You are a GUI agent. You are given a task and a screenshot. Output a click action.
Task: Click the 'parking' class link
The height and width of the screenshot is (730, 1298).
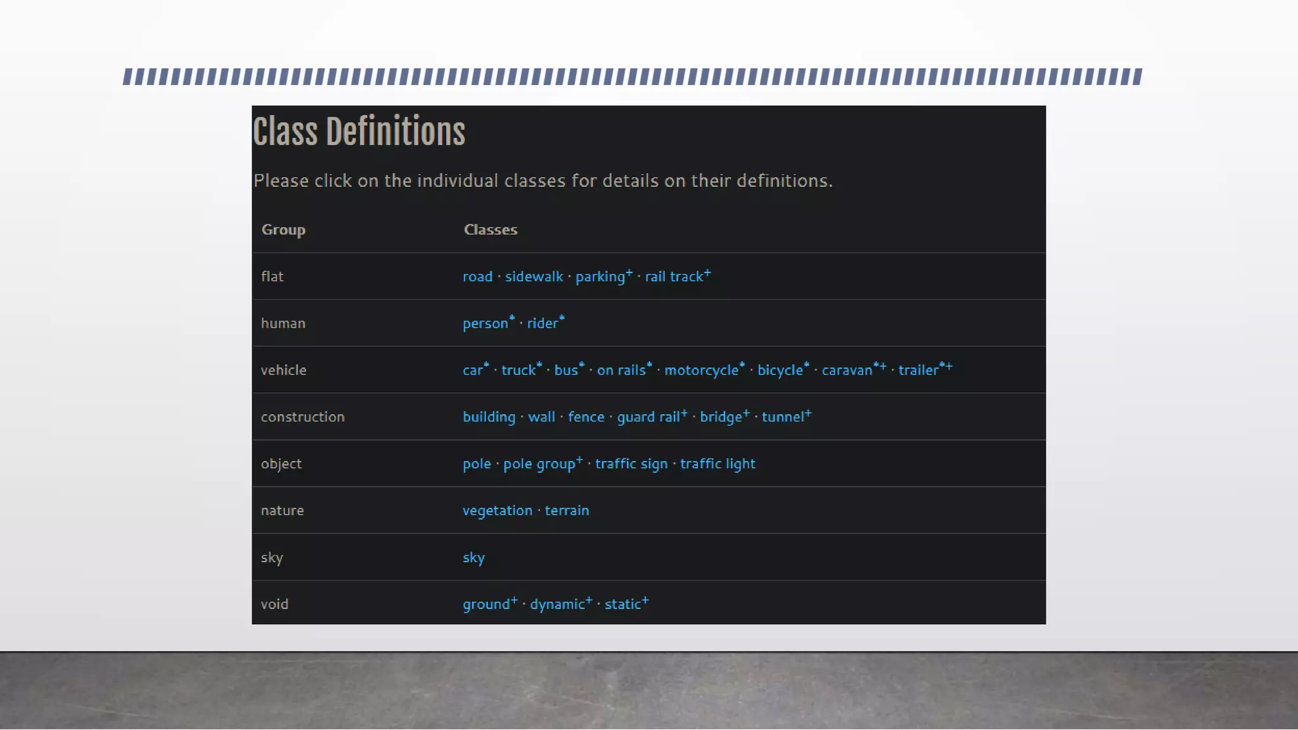tap(600, 277)
